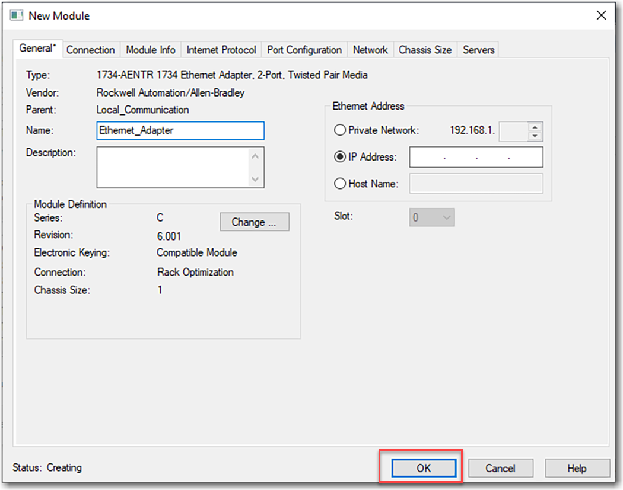
Task: Click the Connection value Rack Optimization
Action: click(195, 272)
